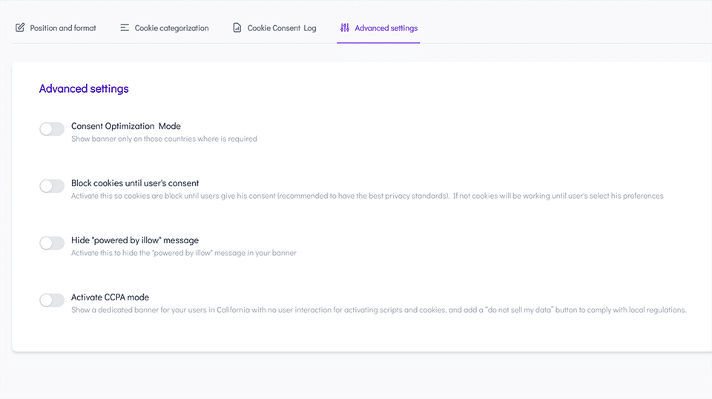Click the Hide "powered by illow" message label
The width and height of the screenshot is (712, 399).
[x=135, y=240]
